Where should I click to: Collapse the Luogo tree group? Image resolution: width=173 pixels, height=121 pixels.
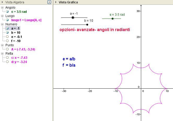(2, 16)
